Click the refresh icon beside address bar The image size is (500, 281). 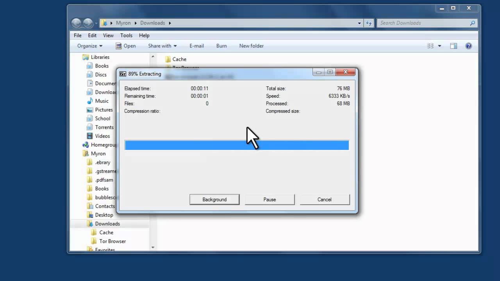[369, 23]
